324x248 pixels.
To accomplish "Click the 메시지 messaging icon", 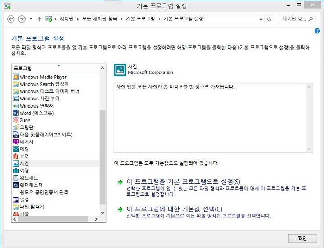I will coord(16,142).
